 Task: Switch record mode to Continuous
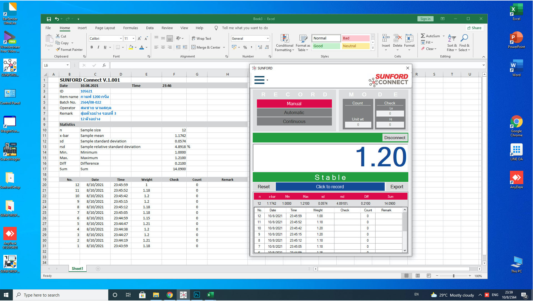pos(294,121)
